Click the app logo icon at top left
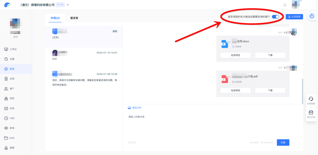318x155 pixels. tap(7, 5)
